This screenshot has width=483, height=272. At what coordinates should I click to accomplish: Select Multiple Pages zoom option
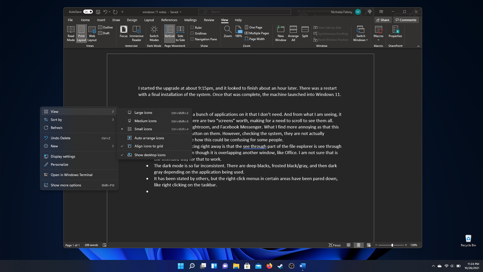[257, 33]
